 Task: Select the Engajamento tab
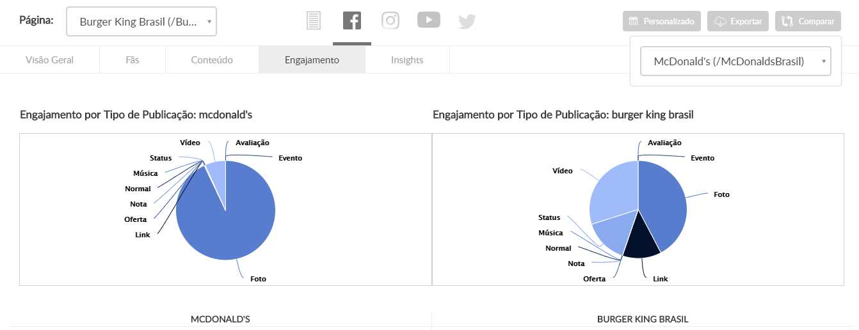312,60
